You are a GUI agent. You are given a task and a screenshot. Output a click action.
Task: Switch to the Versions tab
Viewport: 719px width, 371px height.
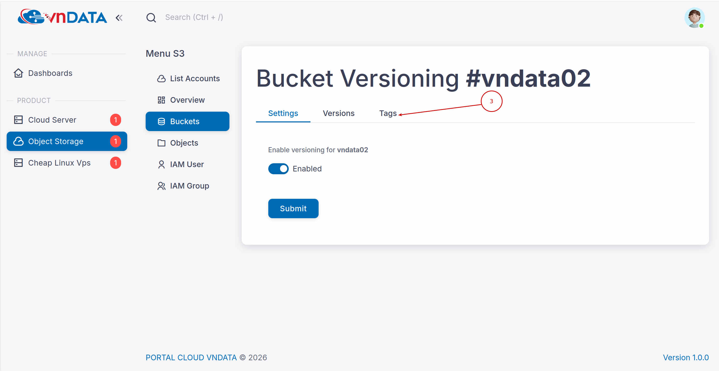tap(338, 113)
